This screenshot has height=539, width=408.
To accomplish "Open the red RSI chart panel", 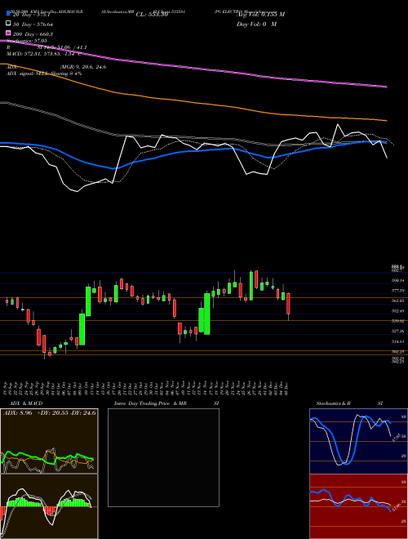I will pyautogui.click(x=358, y=506).
